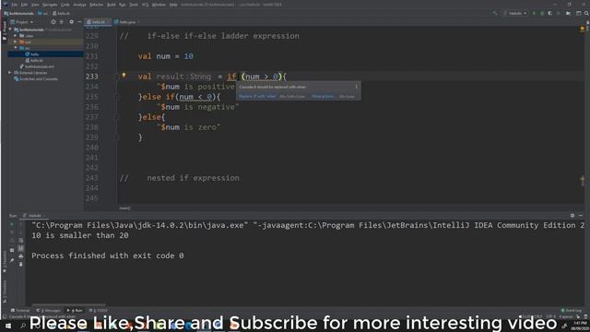590x332 pixels.
Task: Click fold marker beside line 233
Action: (x=117, y=77)
